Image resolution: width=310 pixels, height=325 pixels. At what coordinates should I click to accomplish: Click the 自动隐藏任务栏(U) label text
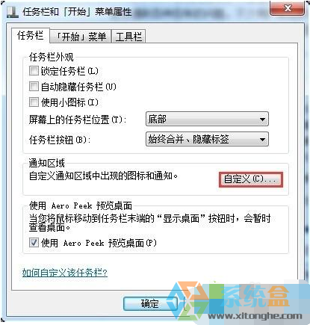point(78,87)
